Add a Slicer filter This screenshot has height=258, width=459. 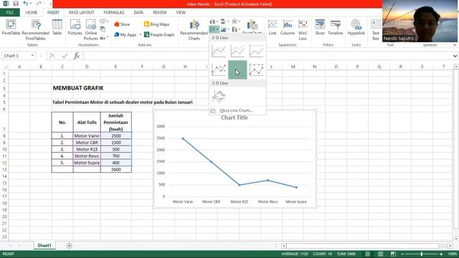coord(320,27)
